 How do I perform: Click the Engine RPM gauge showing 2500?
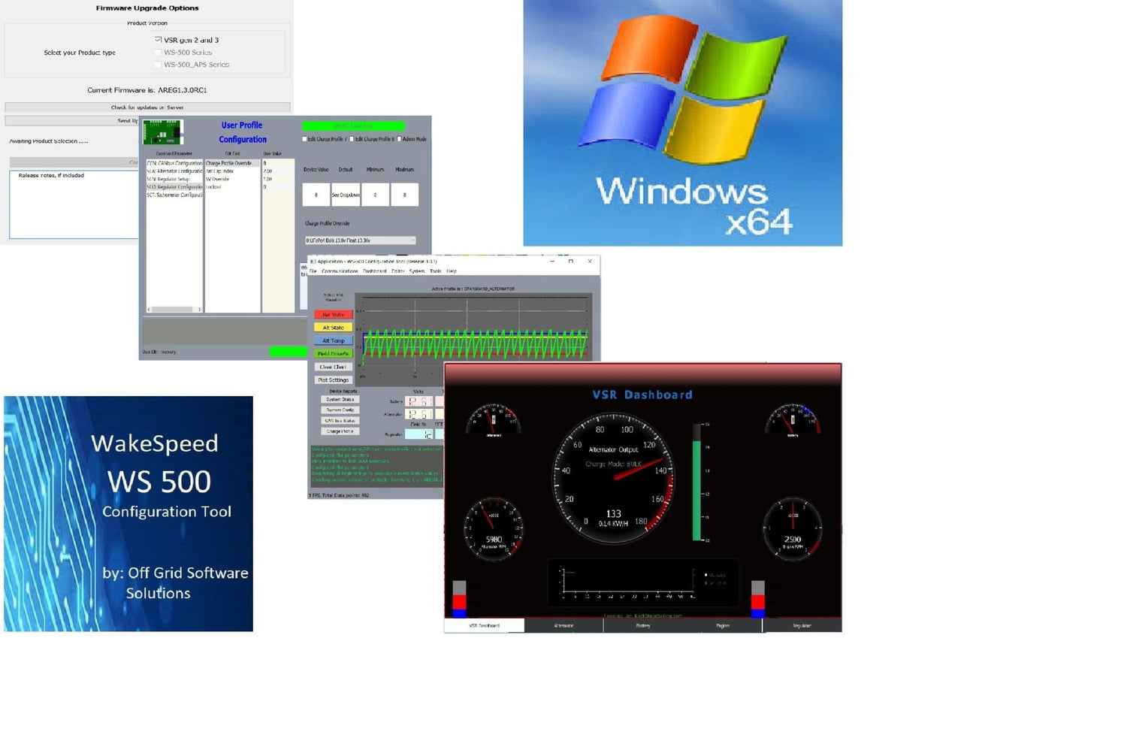tap(792, 528)
